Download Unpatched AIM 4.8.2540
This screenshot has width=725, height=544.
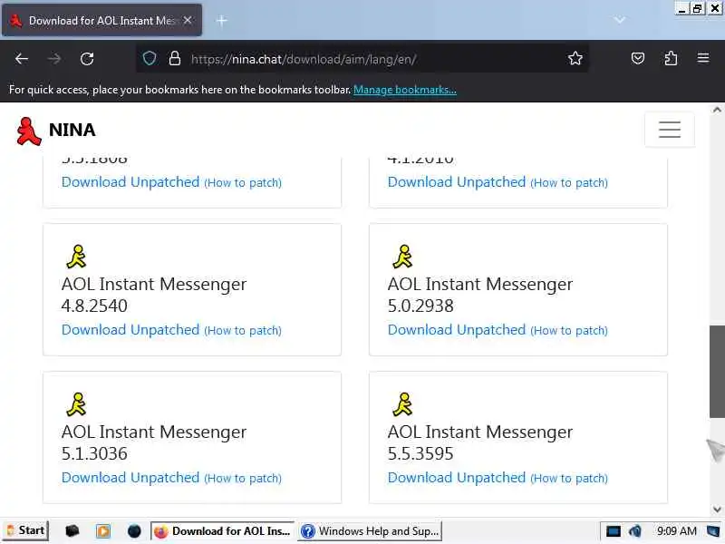click(x=130, y=330)
